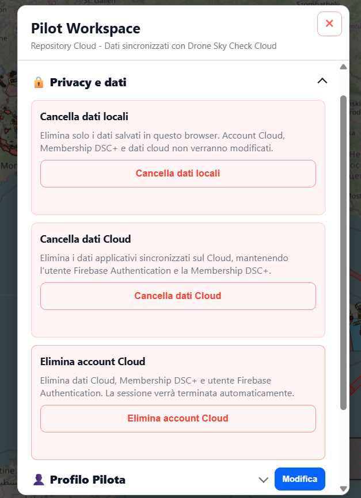
Task: Click the padlock icon beside Privacy e dati
Action: 39,83
